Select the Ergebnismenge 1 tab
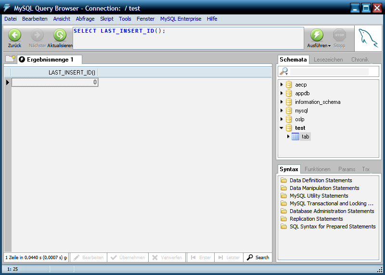The width and height of the screenshot is (385, 275). (50, 60)
